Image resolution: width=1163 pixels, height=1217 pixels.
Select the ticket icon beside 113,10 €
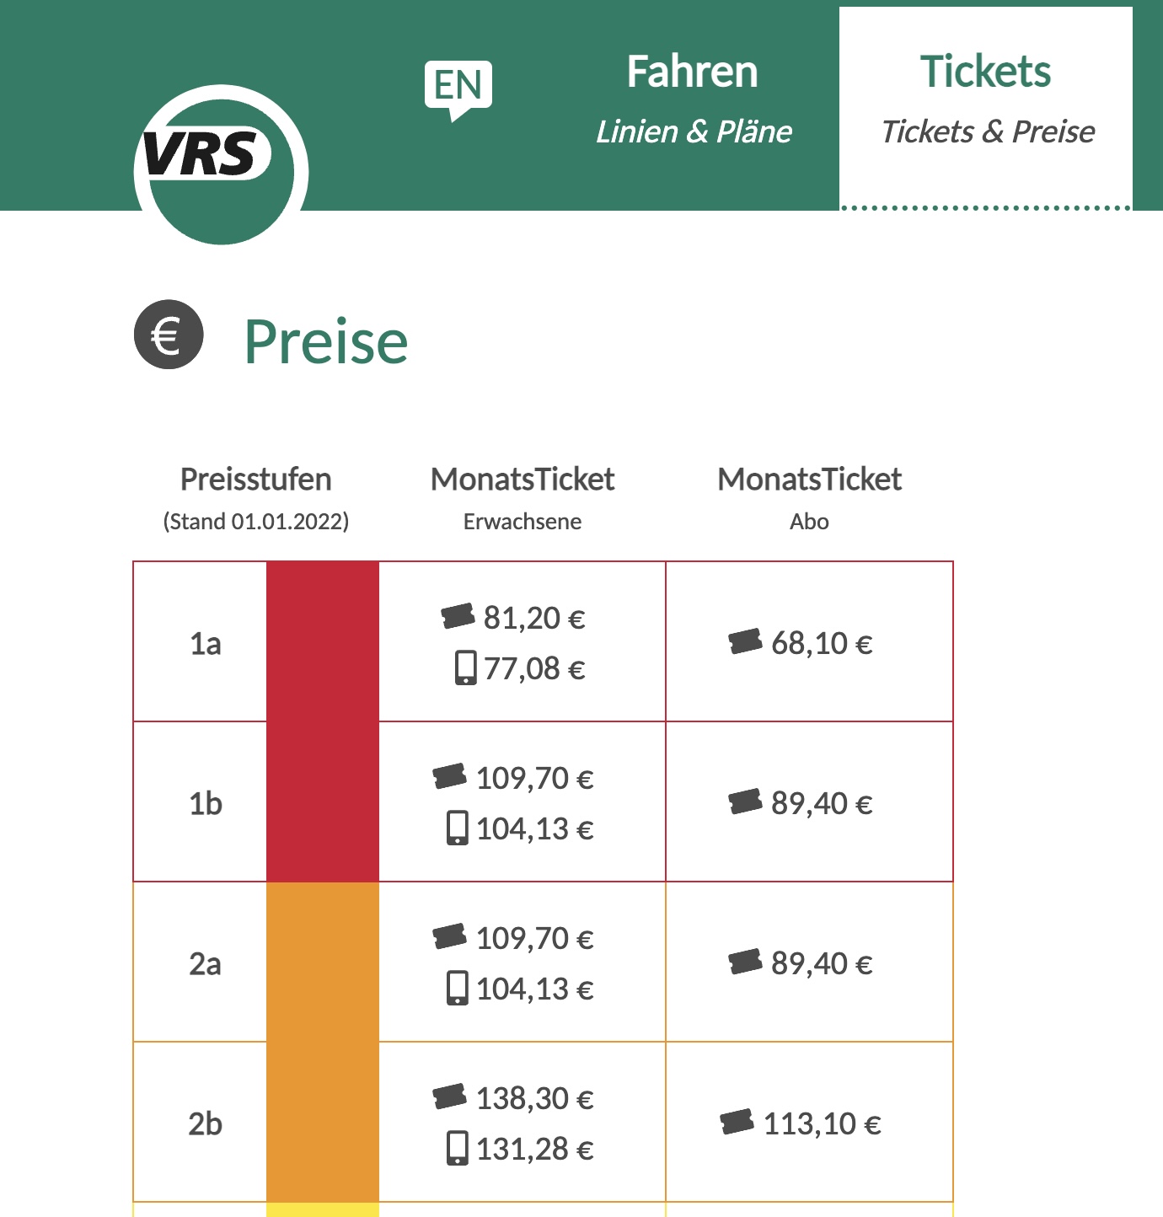click(x=739, y=1121)
